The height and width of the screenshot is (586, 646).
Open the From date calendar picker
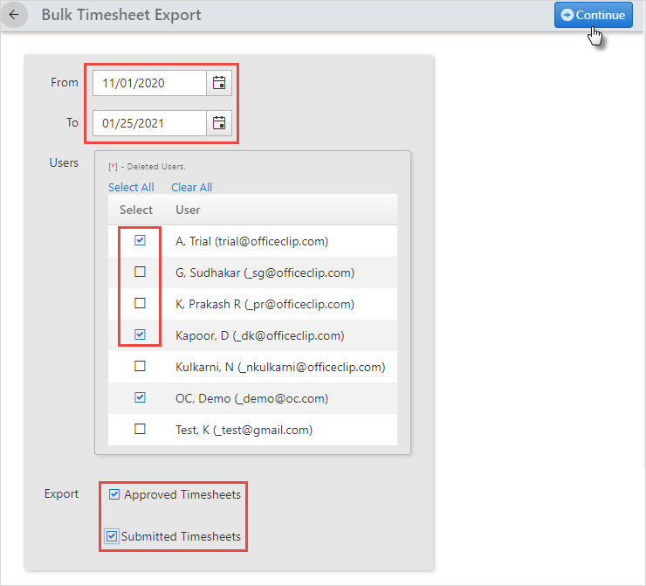pos(219,83)
